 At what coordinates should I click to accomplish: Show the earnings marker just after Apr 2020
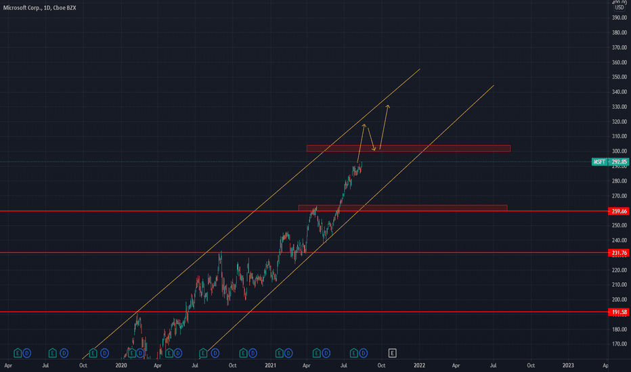point(169,353)
